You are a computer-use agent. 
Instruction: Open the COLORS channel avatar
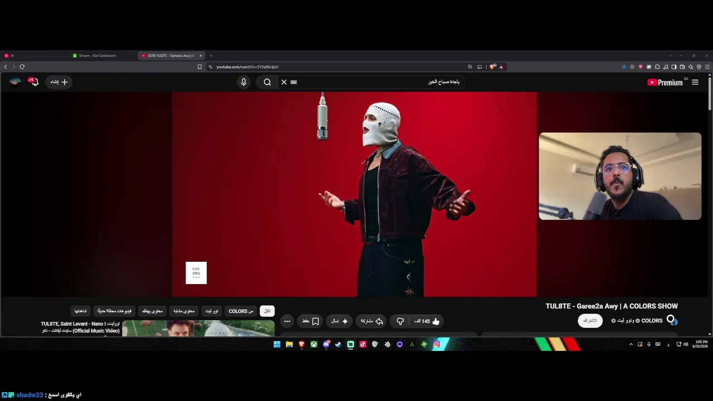671,320
